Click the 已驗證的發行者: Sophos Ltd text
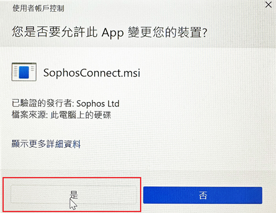 point(66,103)
